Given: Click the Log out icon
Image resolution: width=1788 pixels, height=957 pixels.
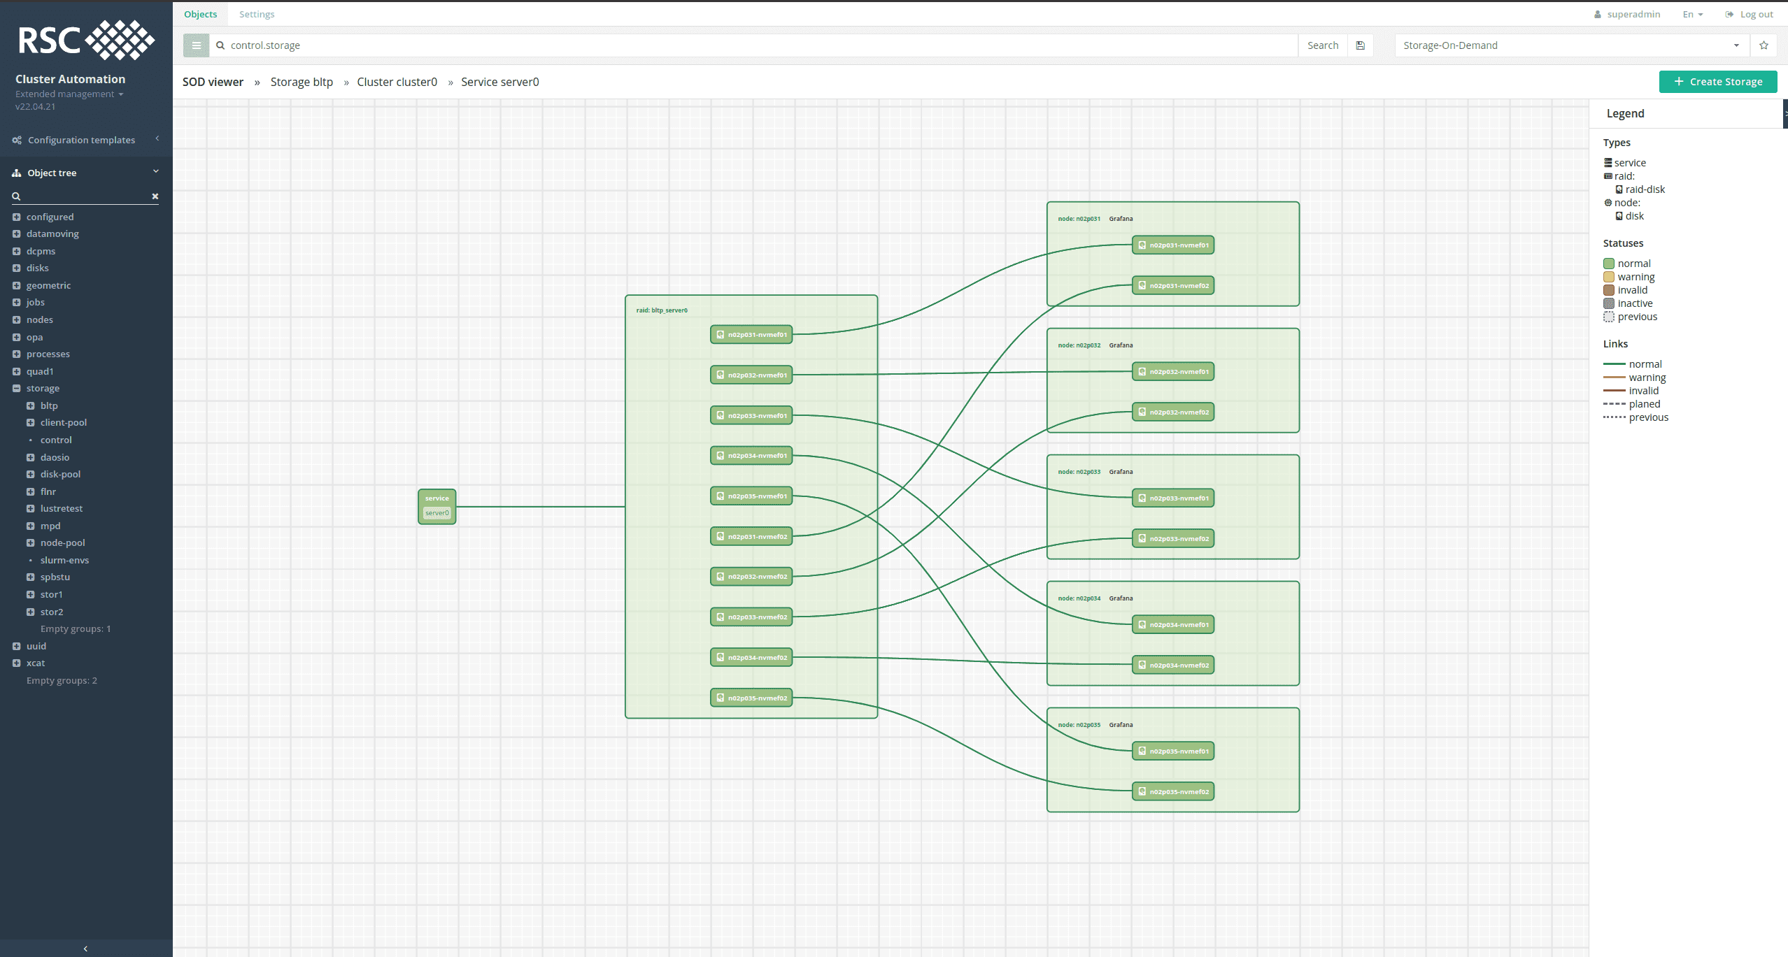Looking at the screenshot, I should pos(1729,14).
